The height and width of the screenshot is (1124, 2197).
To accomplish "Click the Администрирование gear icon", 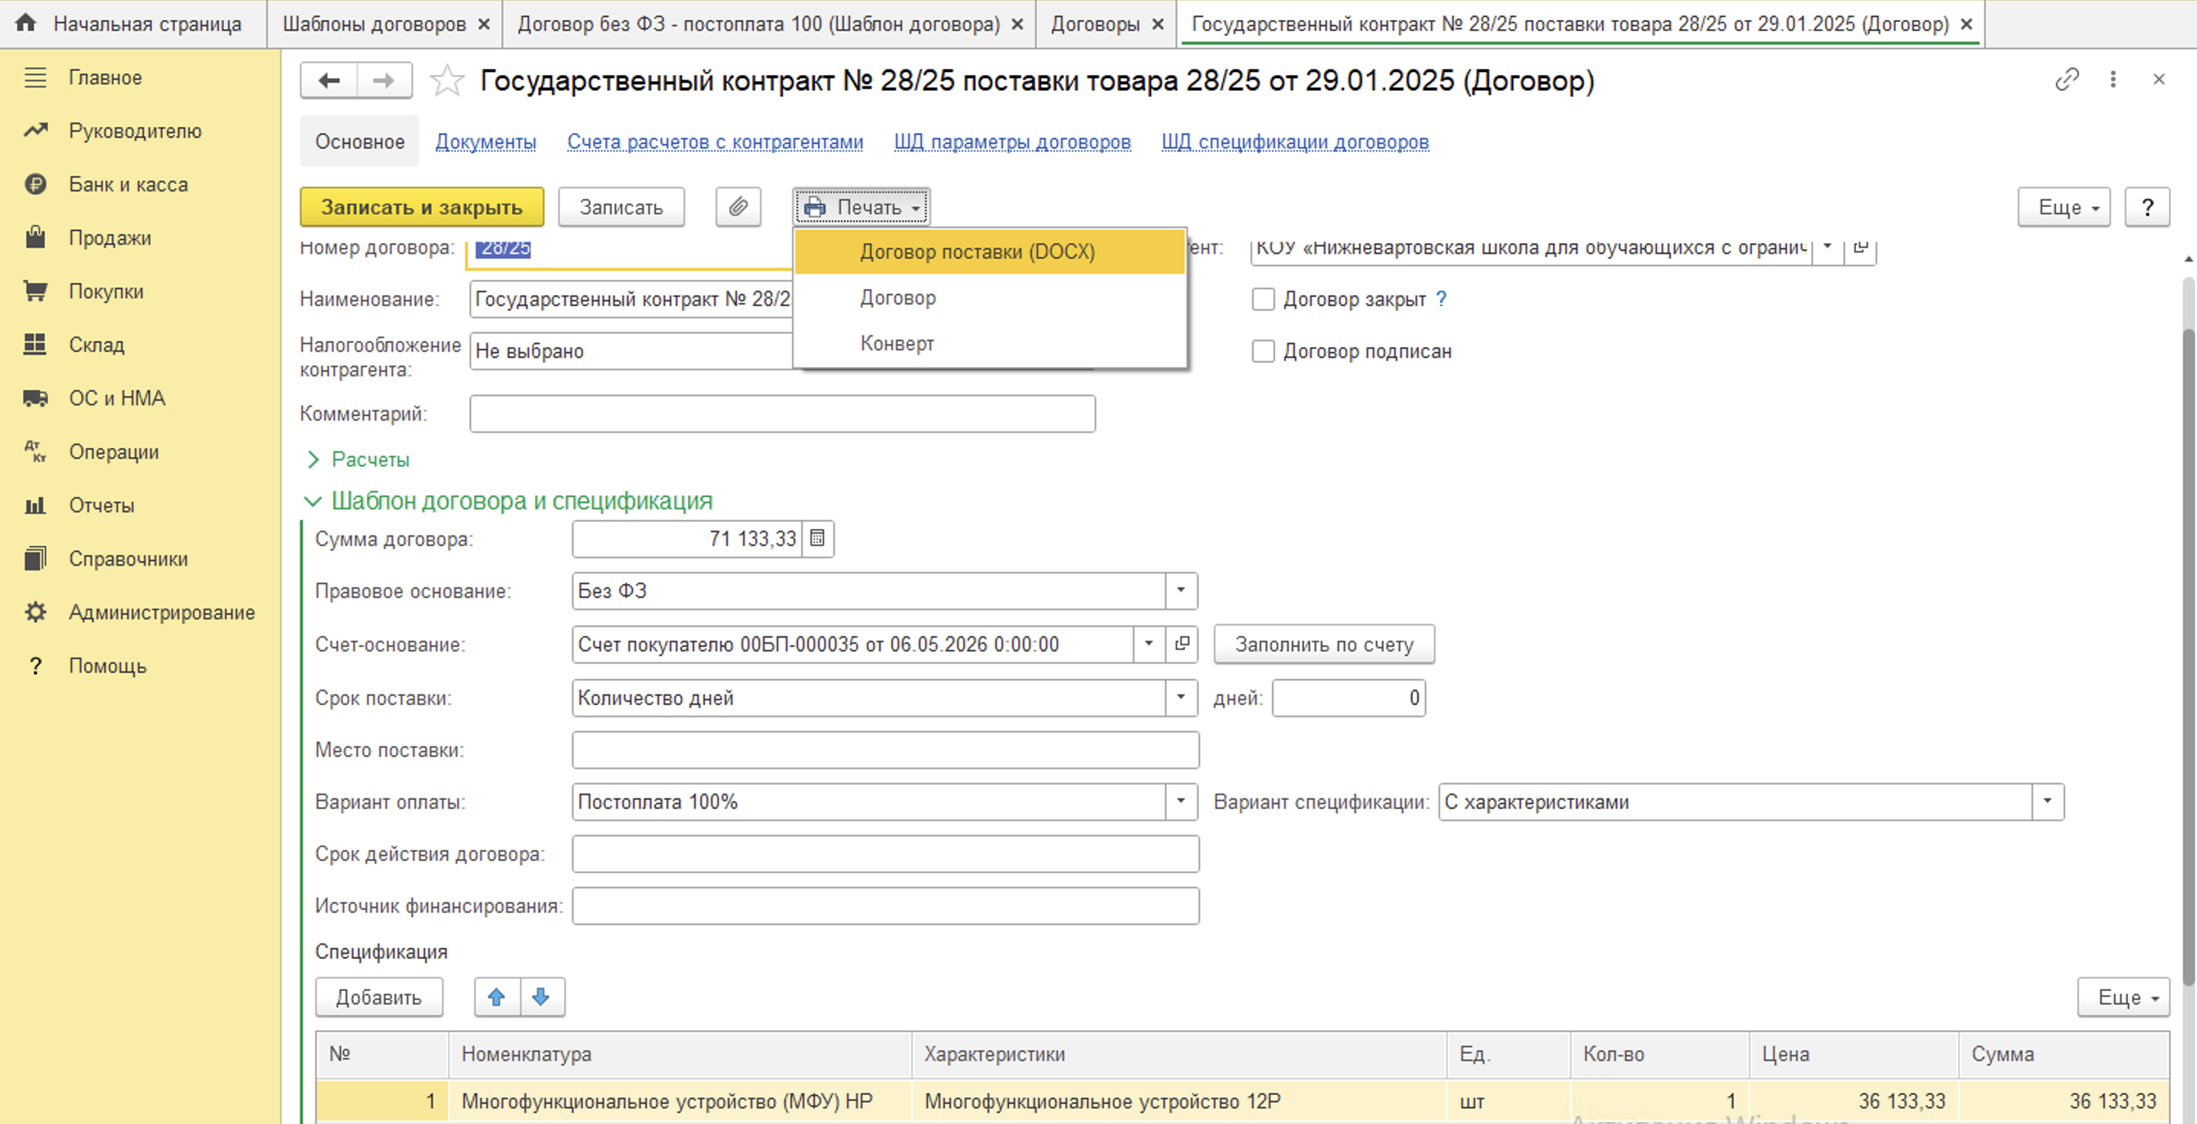I will coord(35,612).
